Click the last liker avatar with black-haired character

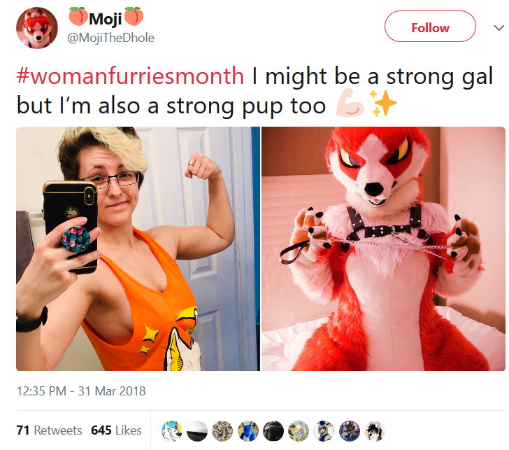point(375,431)
